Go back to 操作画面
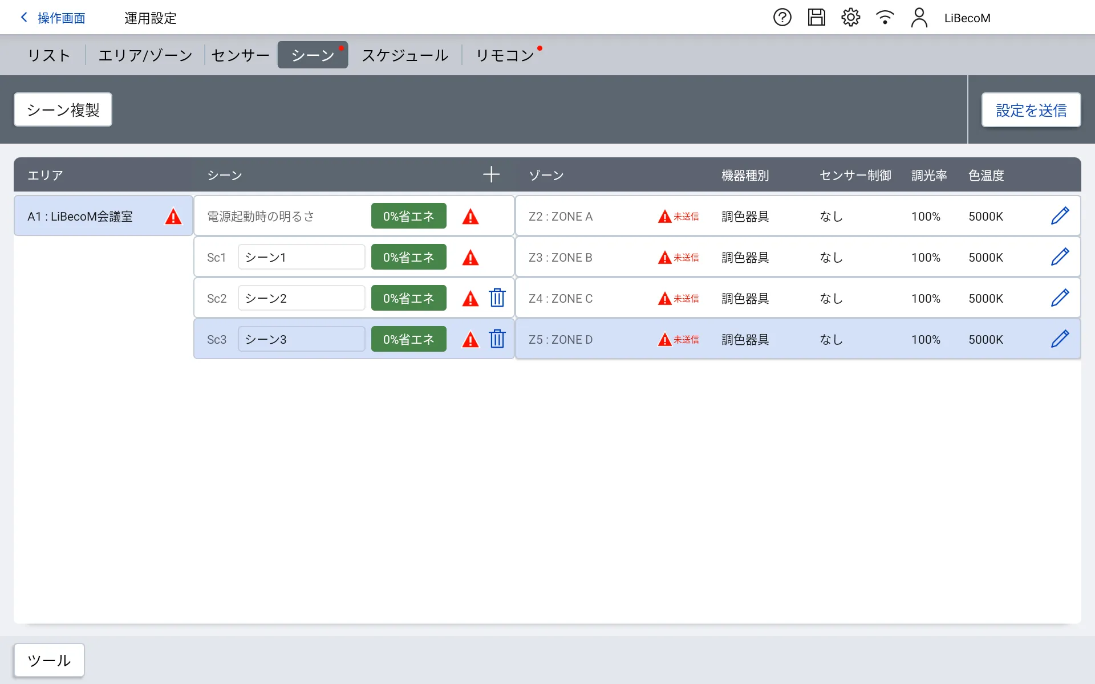Viewport: 1095px width, 684px height. point(53,18)
